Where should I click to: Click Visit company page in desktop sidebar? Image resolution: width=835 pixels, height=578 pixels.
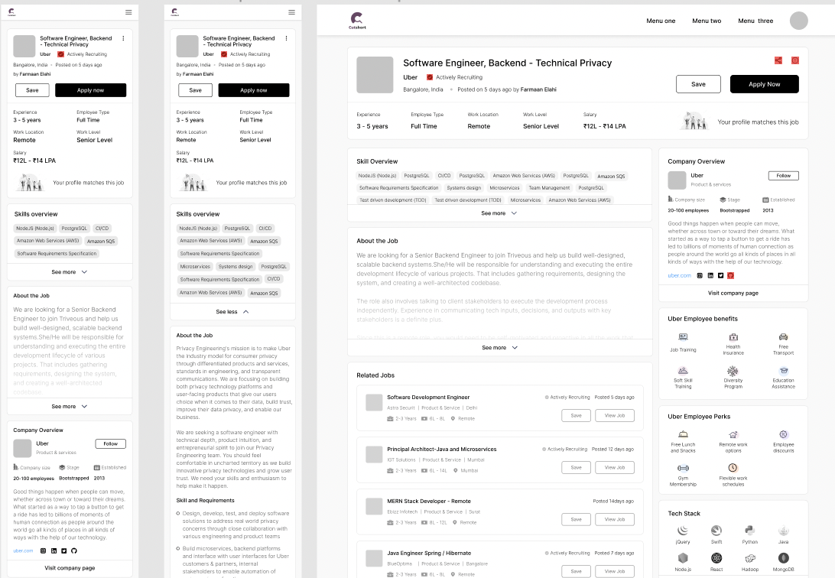[x=733, y=294]
